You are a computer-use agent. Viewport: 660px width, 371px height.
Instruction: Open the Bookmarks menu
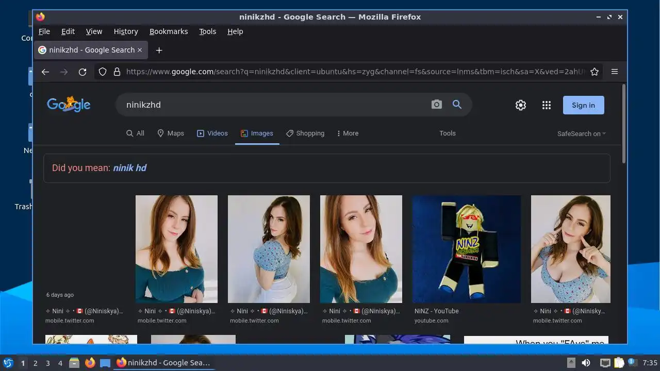(x=169, y=31)
